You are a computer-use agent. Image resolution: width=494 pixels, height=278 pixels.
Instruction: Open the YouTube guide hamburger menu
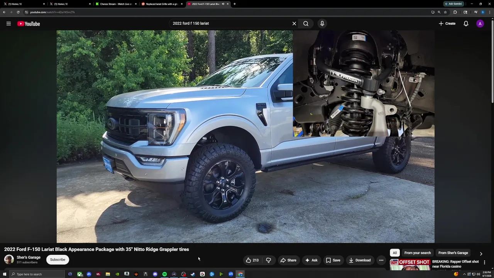(x=8, y=24)
